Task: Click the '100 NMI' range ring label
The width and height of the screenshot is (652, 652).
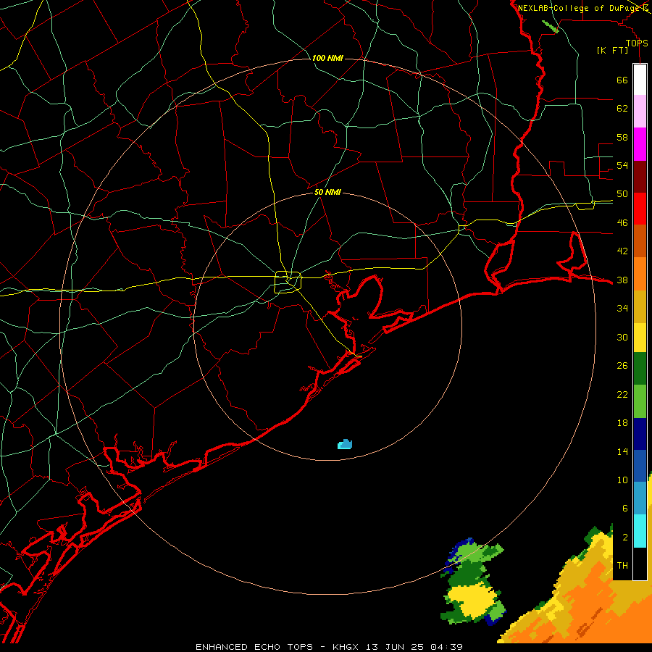Action: 327,58
